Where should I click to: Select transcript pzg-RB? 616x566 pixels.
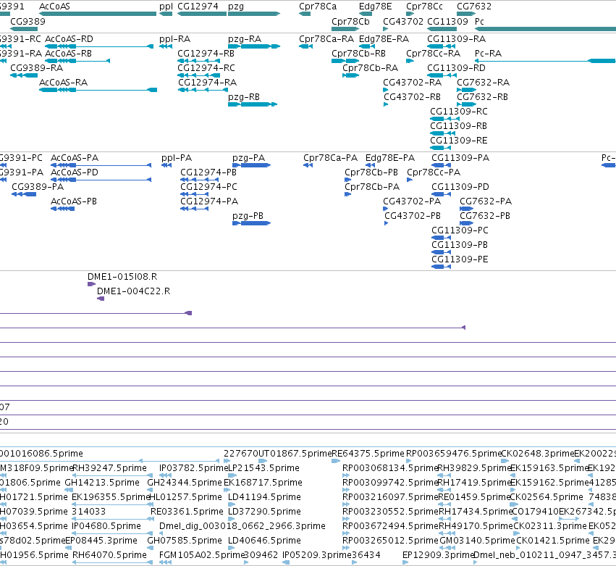point(244,98)
